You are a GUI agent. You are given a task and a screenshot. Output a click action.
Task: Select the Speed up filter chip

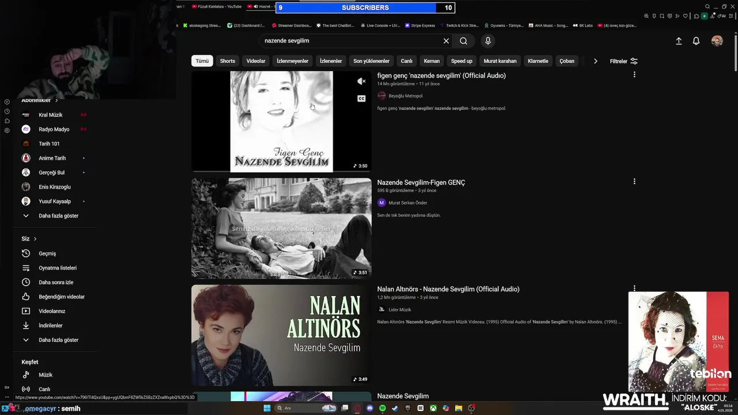pyautogui.click(x=461, y=61)
